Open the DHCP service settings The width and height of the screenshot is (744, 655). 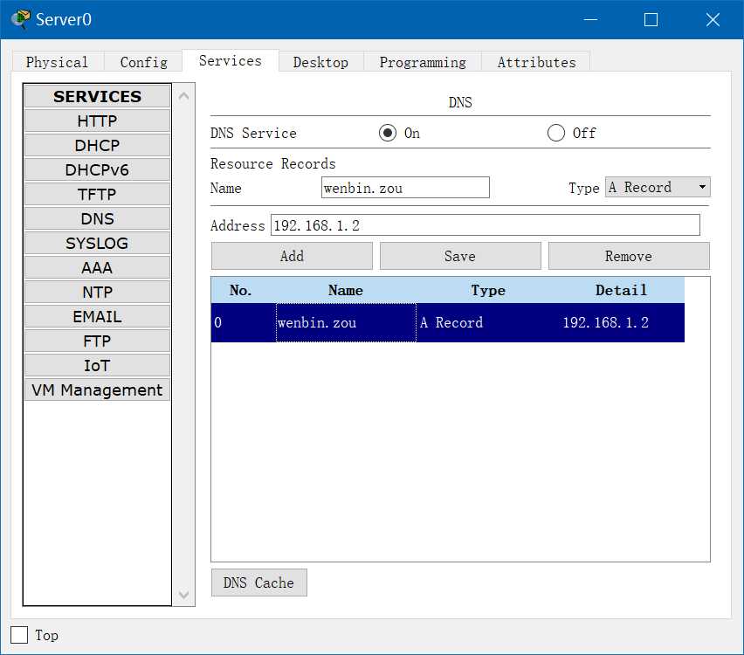[97, 145]
